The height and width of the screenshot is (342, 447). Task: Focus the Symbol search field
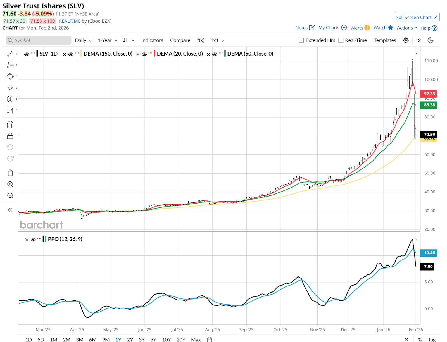pyautogui.click(x=39, y=40)
